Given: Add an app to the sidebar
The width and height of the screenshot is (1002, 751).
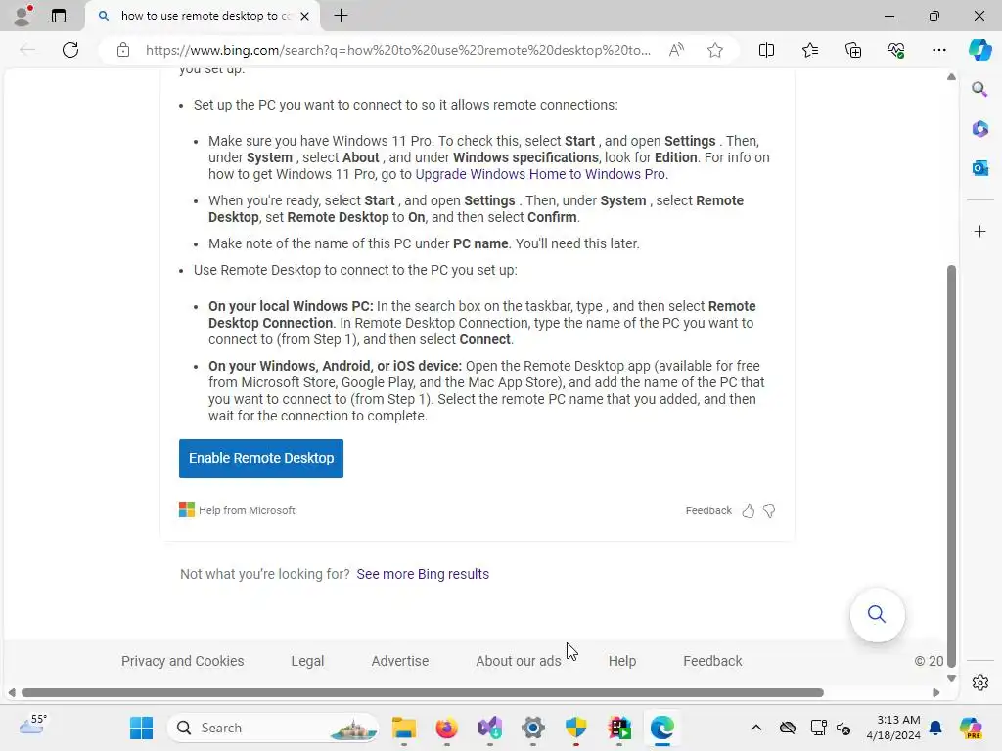Looking at the screenshot, I should (x=979, y=231).
